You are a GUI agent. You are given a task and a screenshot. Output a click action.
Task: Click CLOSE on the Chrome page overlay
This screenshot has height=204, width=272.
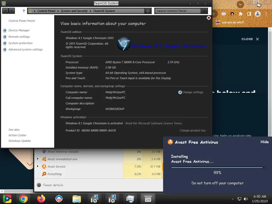pyautogui.click(x=250, y=39)
